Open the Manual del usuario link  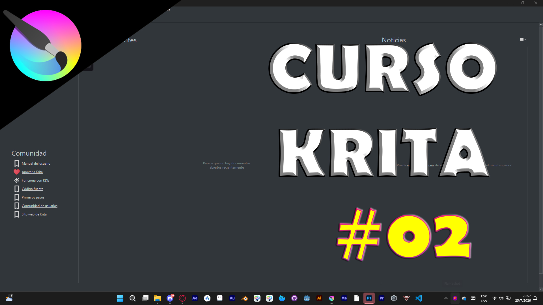36,164
